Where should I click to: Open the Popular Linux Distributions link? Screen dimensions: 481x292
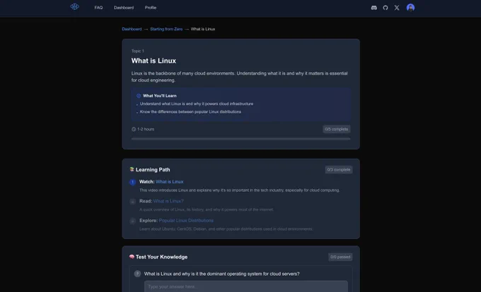pos(186,221)
